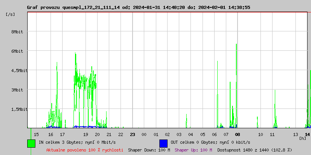Click the 8Mbit y-axis label
The image size is (311, 155).
pos(17,32)
